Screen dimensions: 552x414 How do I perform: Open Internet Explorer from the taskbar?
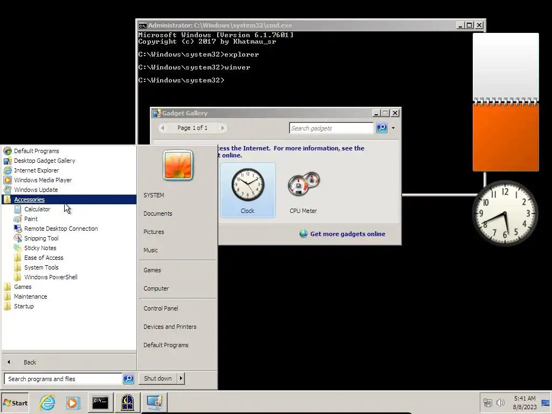pos(47,403)
